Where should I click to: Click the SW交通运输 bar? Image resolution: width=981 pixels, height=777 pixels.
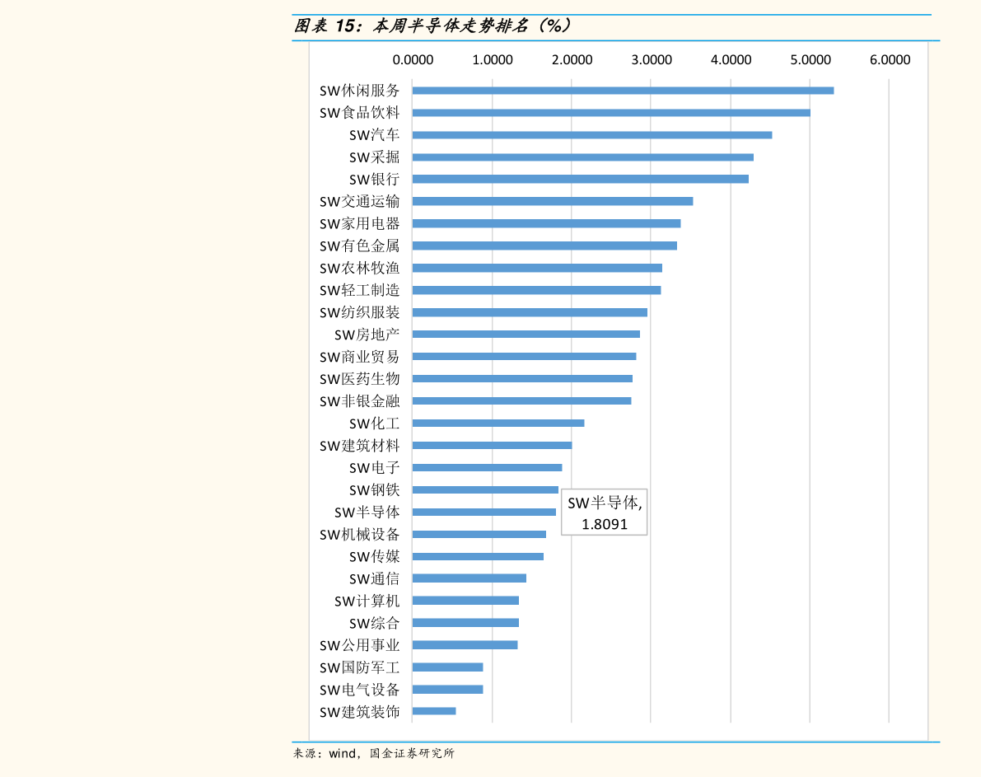click(x=552, y=201)
